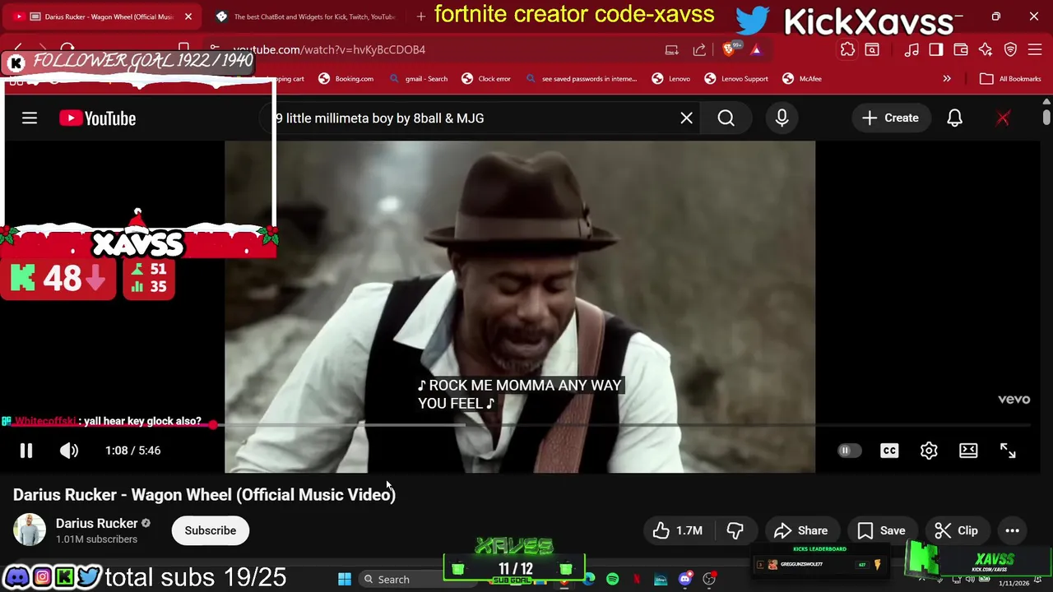Open Netflix from the taskbar

[638, 579]
